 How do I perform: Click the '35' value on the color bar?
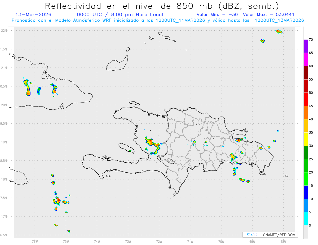311,132
